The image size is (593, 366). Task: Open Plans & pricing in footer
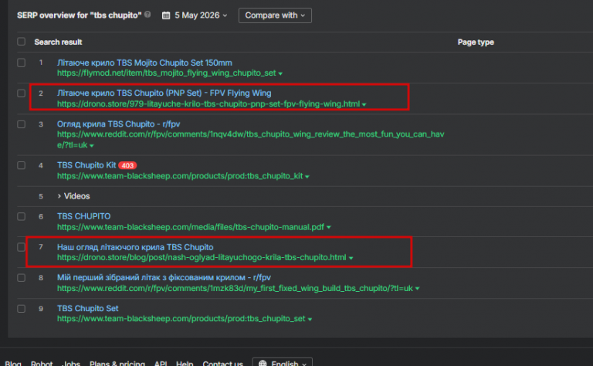pyautogui.click(x=117, y=364)
